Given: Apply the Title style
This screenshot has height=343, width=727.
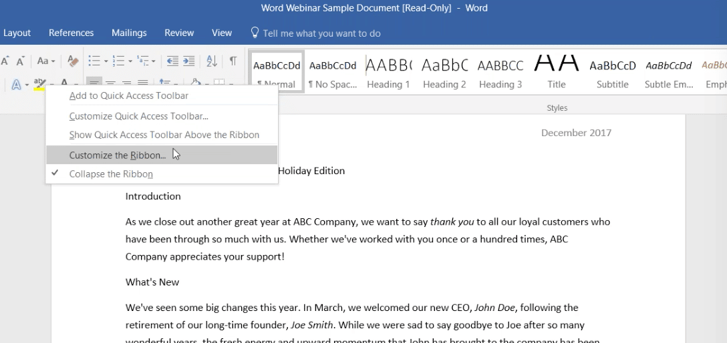Looking at the screenshot, I should [x=557, y=72].
